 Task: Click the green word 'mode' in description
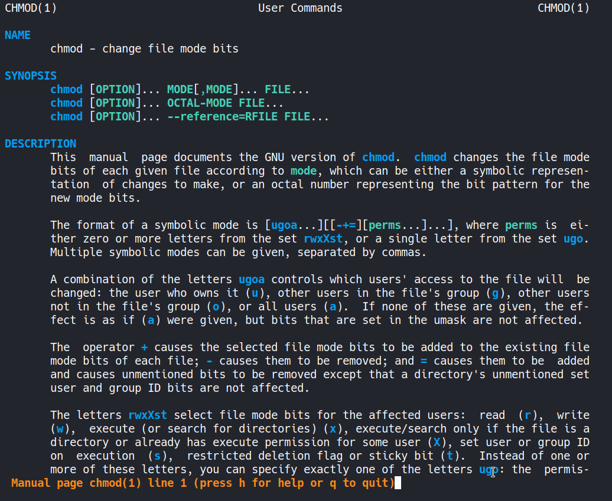[304, 171]
